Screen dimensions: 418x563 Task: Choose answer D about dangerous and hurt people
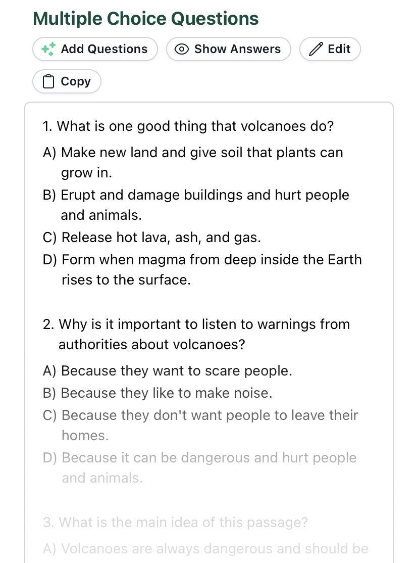199,468
